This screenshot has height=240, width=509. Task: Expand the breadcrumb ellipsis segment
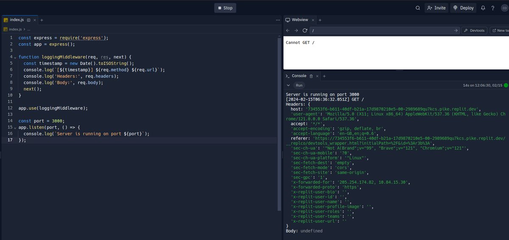click(x=28, y=29)
